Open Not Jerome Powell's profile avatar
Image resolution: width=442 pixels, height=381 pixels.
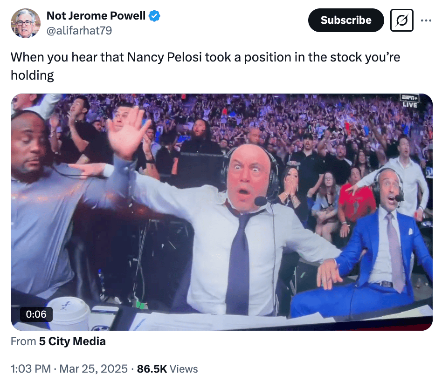point(25,23)
